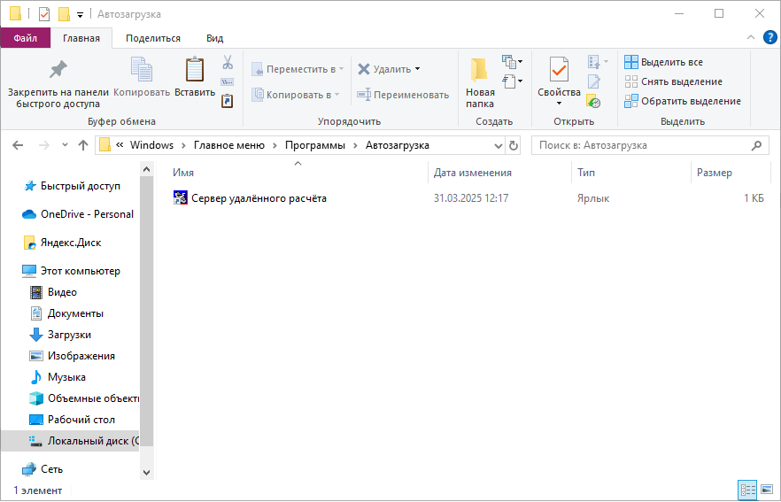Open Properties via checkmark icon

(559, 69)
